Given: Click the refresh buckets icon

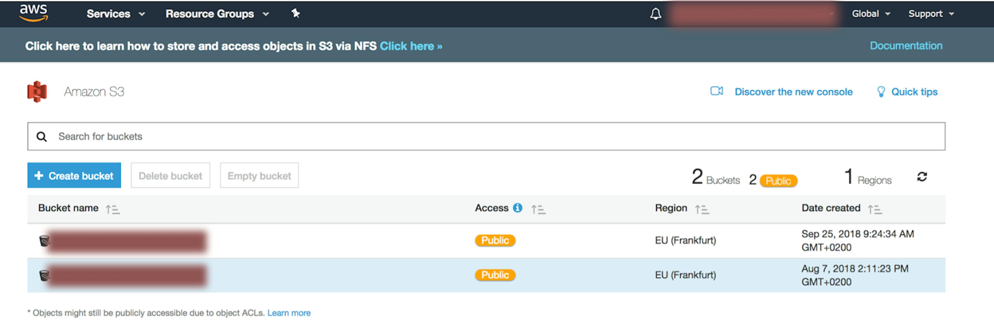Looking at the screenshot, I should tap(922, 177).
